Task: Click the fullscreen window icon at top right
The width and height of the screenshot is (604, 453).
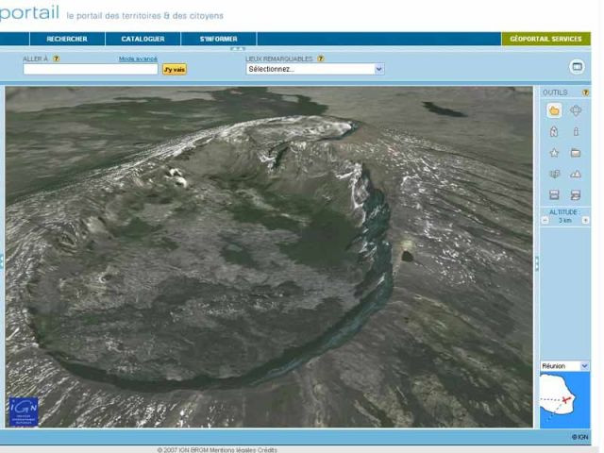Action: pyautogui.click(x=577, y=67)
